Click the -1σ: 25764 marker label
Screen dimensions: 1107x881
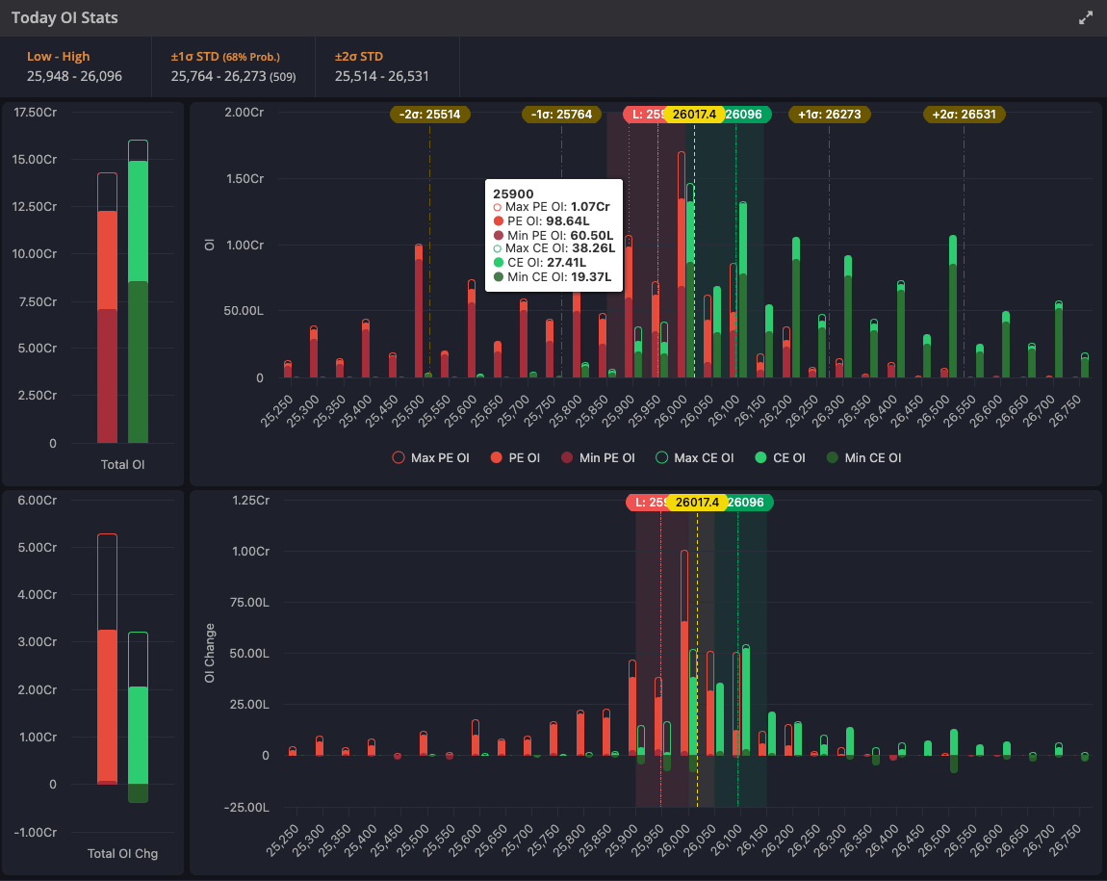562,115
